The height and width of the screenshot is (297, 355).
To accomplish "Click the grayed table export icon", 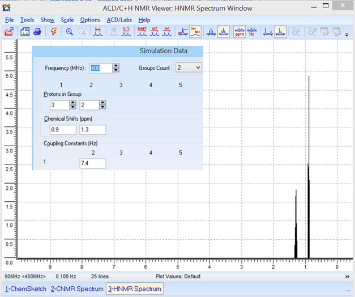I will (324, 32).
